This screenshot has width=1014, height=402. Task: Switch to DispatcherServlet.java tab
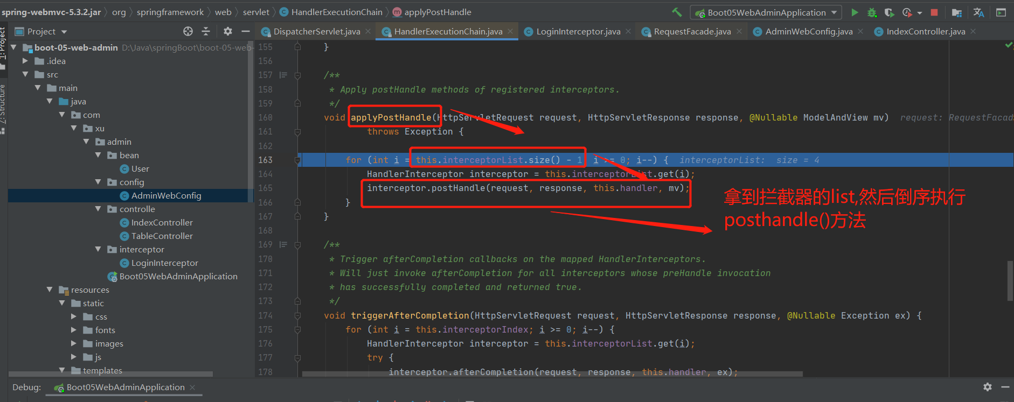(316, 32)
